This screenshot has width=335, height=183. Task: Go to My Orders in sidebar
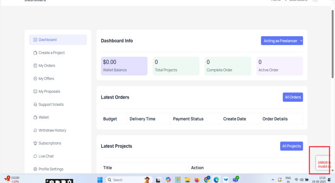[46, 66]
